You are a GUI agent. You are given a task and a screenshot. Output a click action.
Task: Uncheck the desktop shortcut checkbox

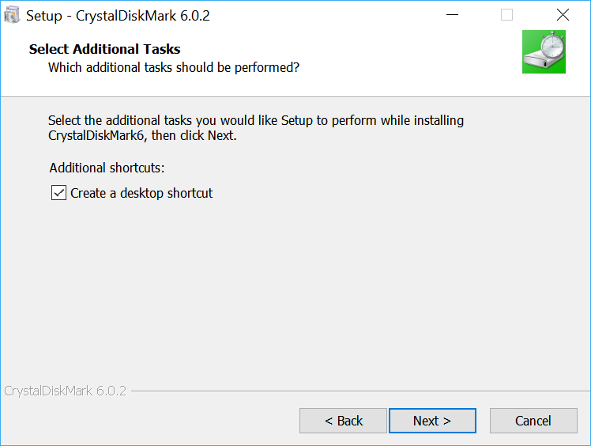(x=58, y=193)
